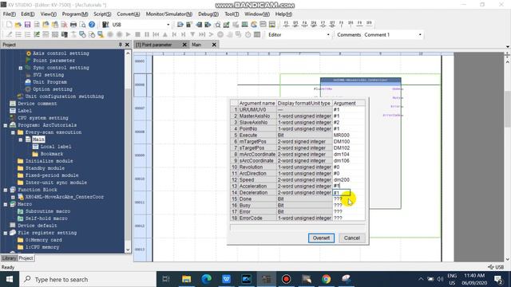Screen dimensions: 511x287
Task: Close the Project panel
Action: [x=127, y=45]
